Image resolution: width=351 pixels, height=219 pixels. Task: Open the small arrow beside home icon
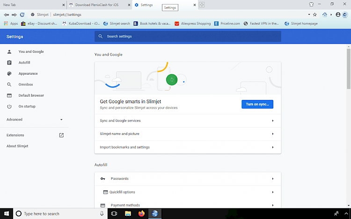click(331, 15)
